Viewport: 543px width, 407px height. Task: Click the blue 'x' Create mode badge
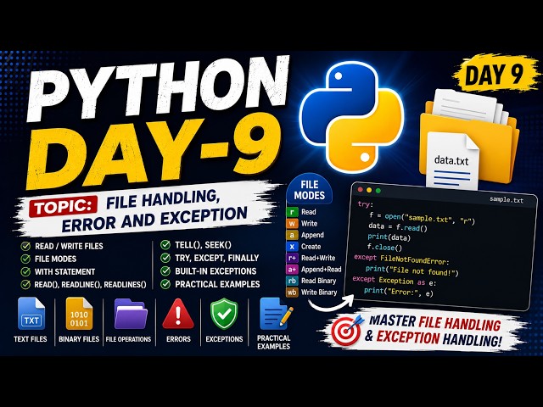[x=292, y=247]
